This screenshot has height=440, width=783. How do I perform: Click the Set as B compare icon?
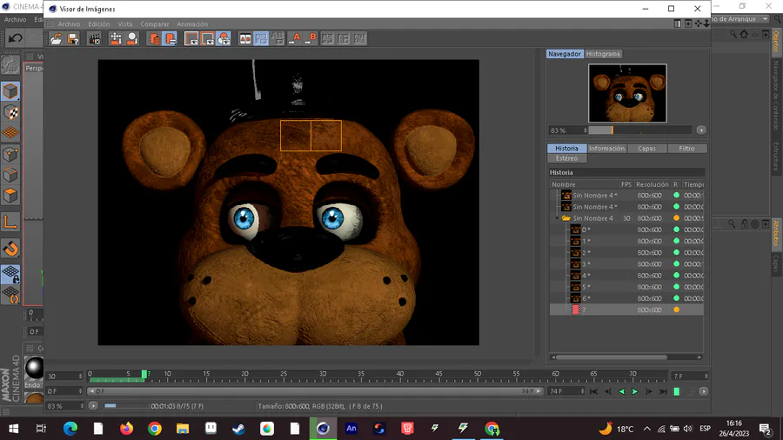point(311,38)
